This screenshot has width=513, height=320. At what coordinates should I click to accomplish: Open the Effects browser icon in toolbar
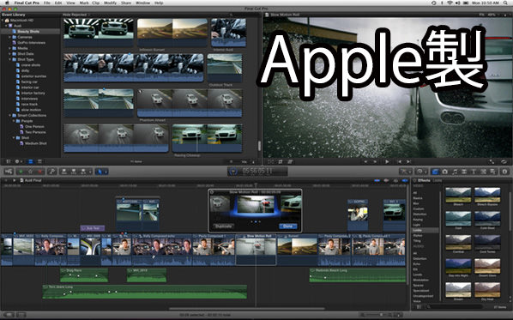tap(435, 172)
